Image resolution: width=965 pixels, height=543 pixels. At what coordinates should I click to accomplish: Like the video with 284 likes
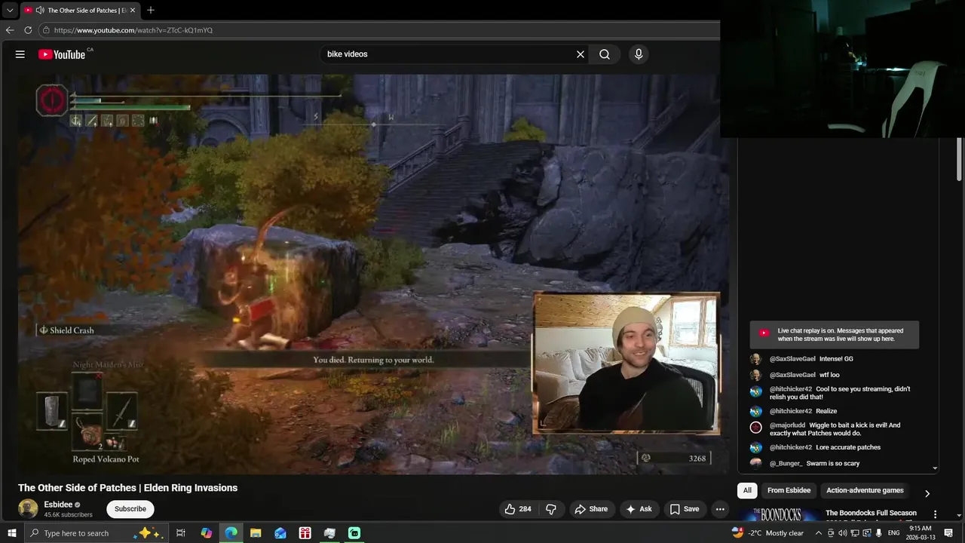(x=518, y=509)
